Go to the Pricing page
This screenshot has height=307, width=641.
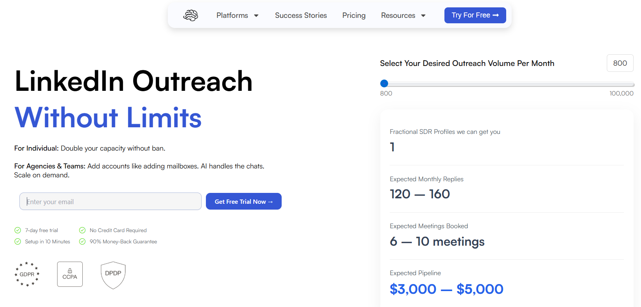click(354, 16)
